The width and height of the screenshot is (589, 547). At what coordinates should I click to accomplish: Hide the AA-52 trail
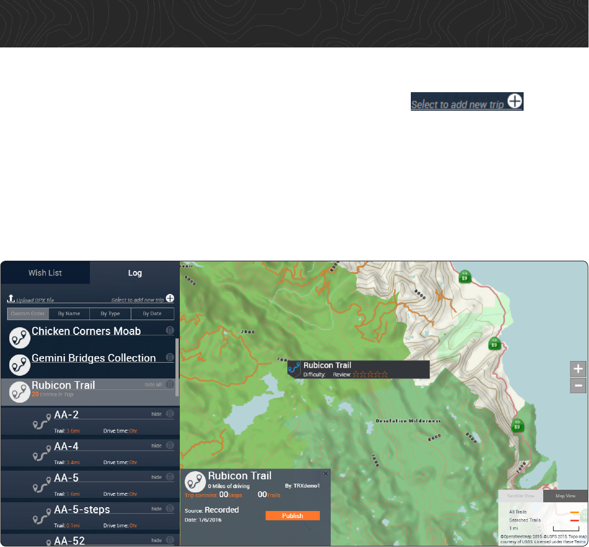156,540
